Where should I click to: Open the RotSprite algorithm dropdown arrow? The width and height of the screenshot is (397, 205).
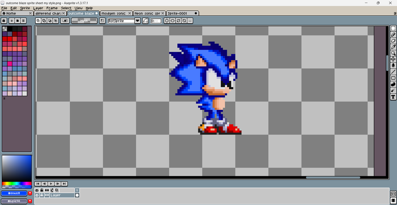tap(138, 21)
